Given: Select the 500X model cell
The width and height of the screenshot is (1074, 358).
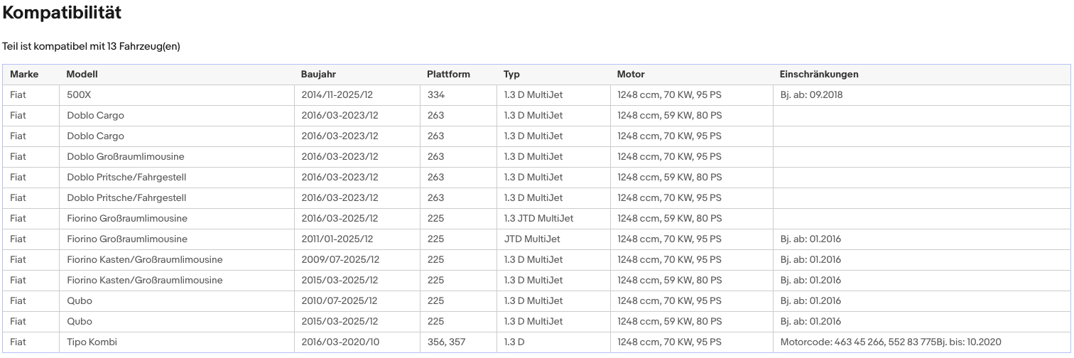Looking at the screenshot, I should [177, 94].
